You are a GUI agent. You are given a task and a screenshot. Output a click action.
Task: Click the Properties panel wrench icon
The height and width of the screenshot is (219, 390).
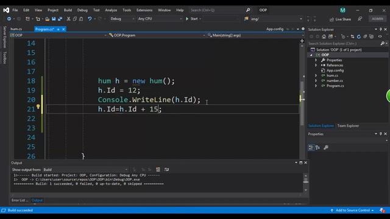tap(326, 147)
